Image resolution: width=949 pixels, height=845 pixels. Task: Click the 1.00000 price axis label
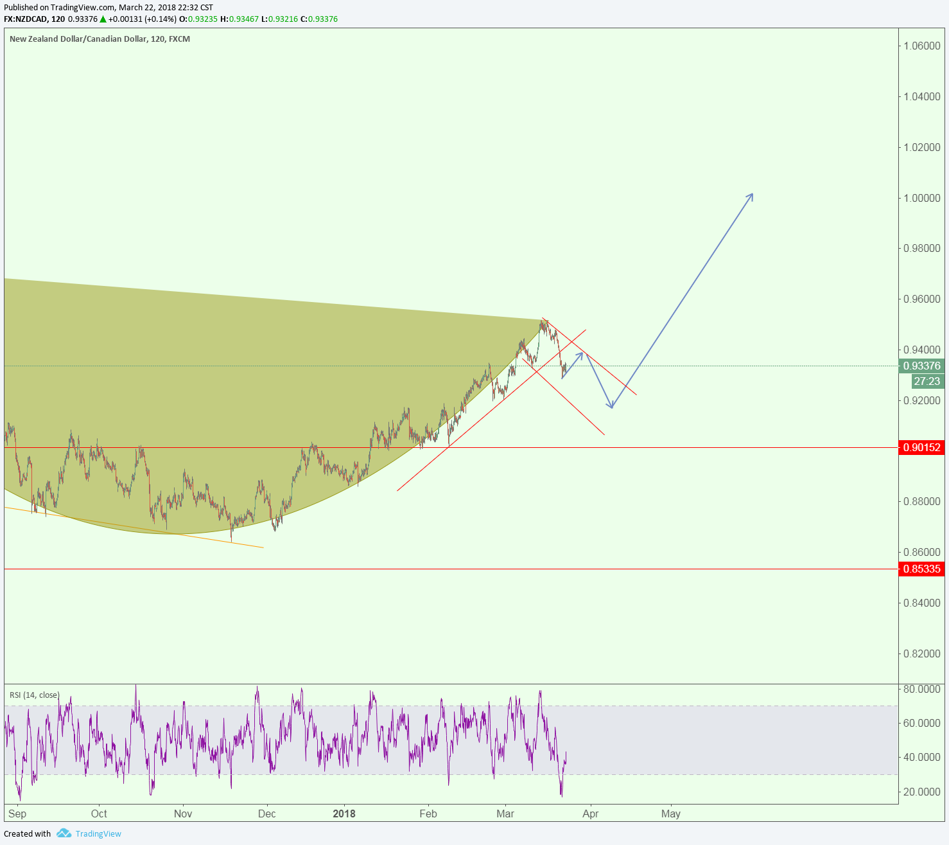click(x=922, y=198)
